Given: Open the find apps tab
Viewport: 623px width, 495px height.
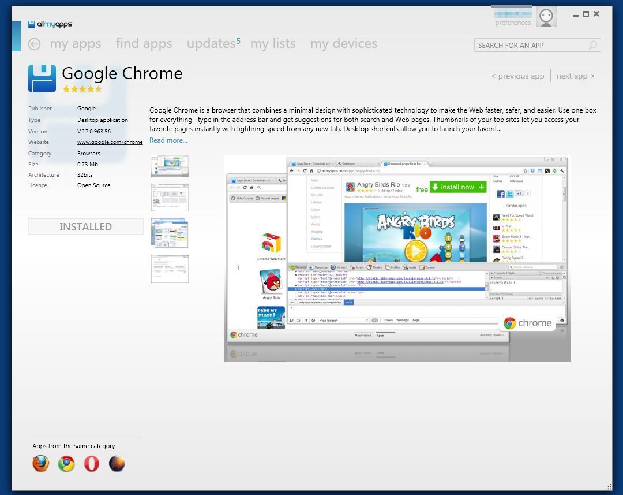Looking at the screenshot, I should [144, 44].
